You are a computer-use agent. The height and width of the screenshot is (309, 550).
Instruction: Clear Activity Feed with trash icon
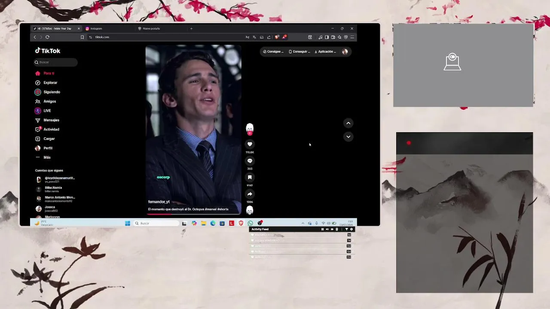coord(337,229)
